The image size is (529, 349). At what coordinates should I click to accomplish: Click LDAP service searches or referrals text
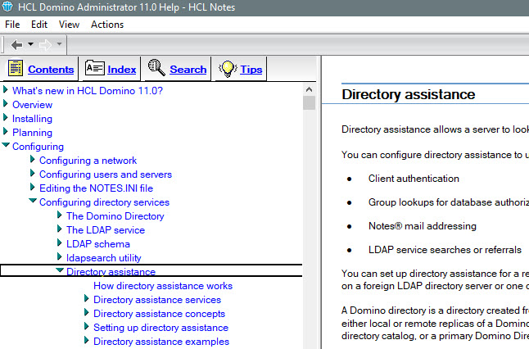click(x=445, y=249)
